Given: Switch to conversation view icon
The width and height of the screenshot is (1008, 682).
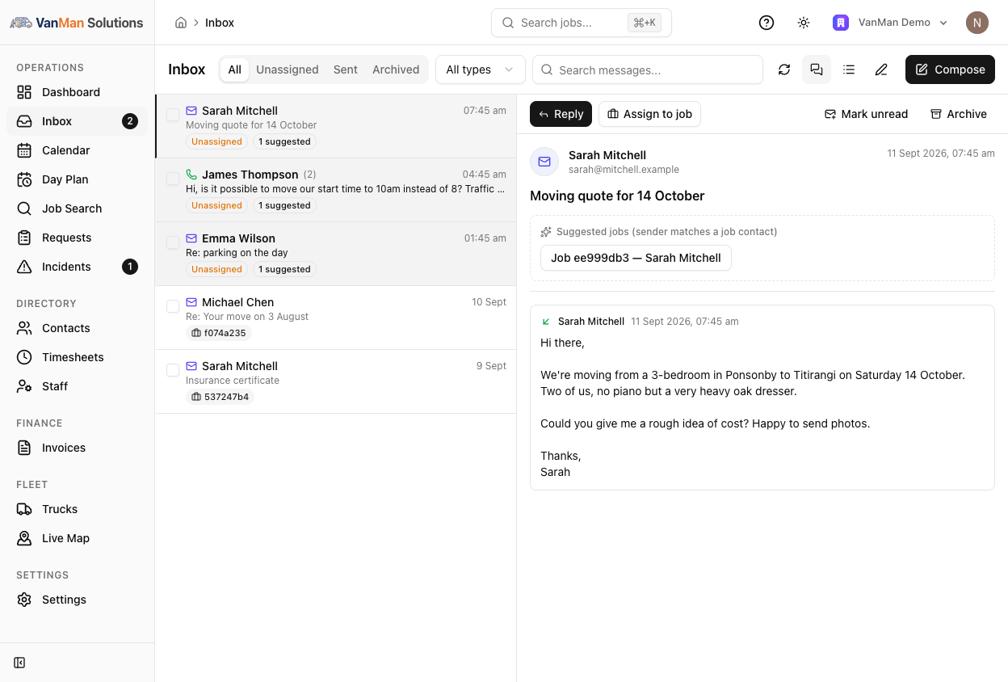Looking at the screenshot, I should click(x=817, y=69).
